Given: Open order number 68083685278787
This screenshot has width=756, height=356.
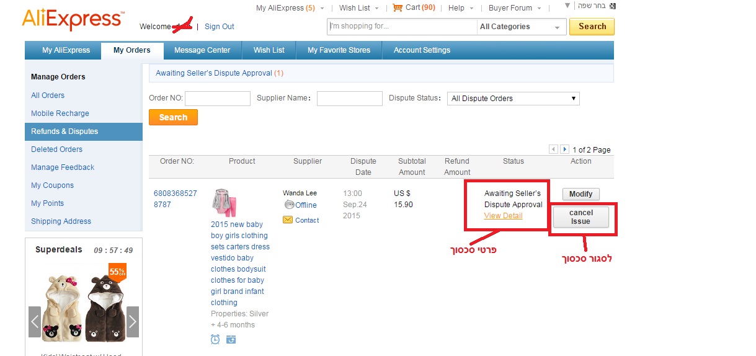Looking at the screenshot, I should point(176,198).
